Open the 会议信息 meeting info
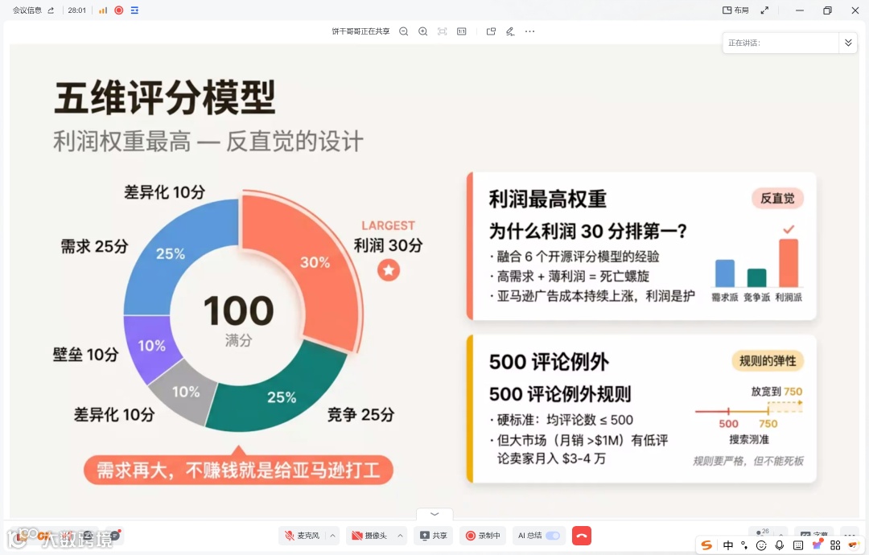The image size is (869, 555). coord(27,10)
